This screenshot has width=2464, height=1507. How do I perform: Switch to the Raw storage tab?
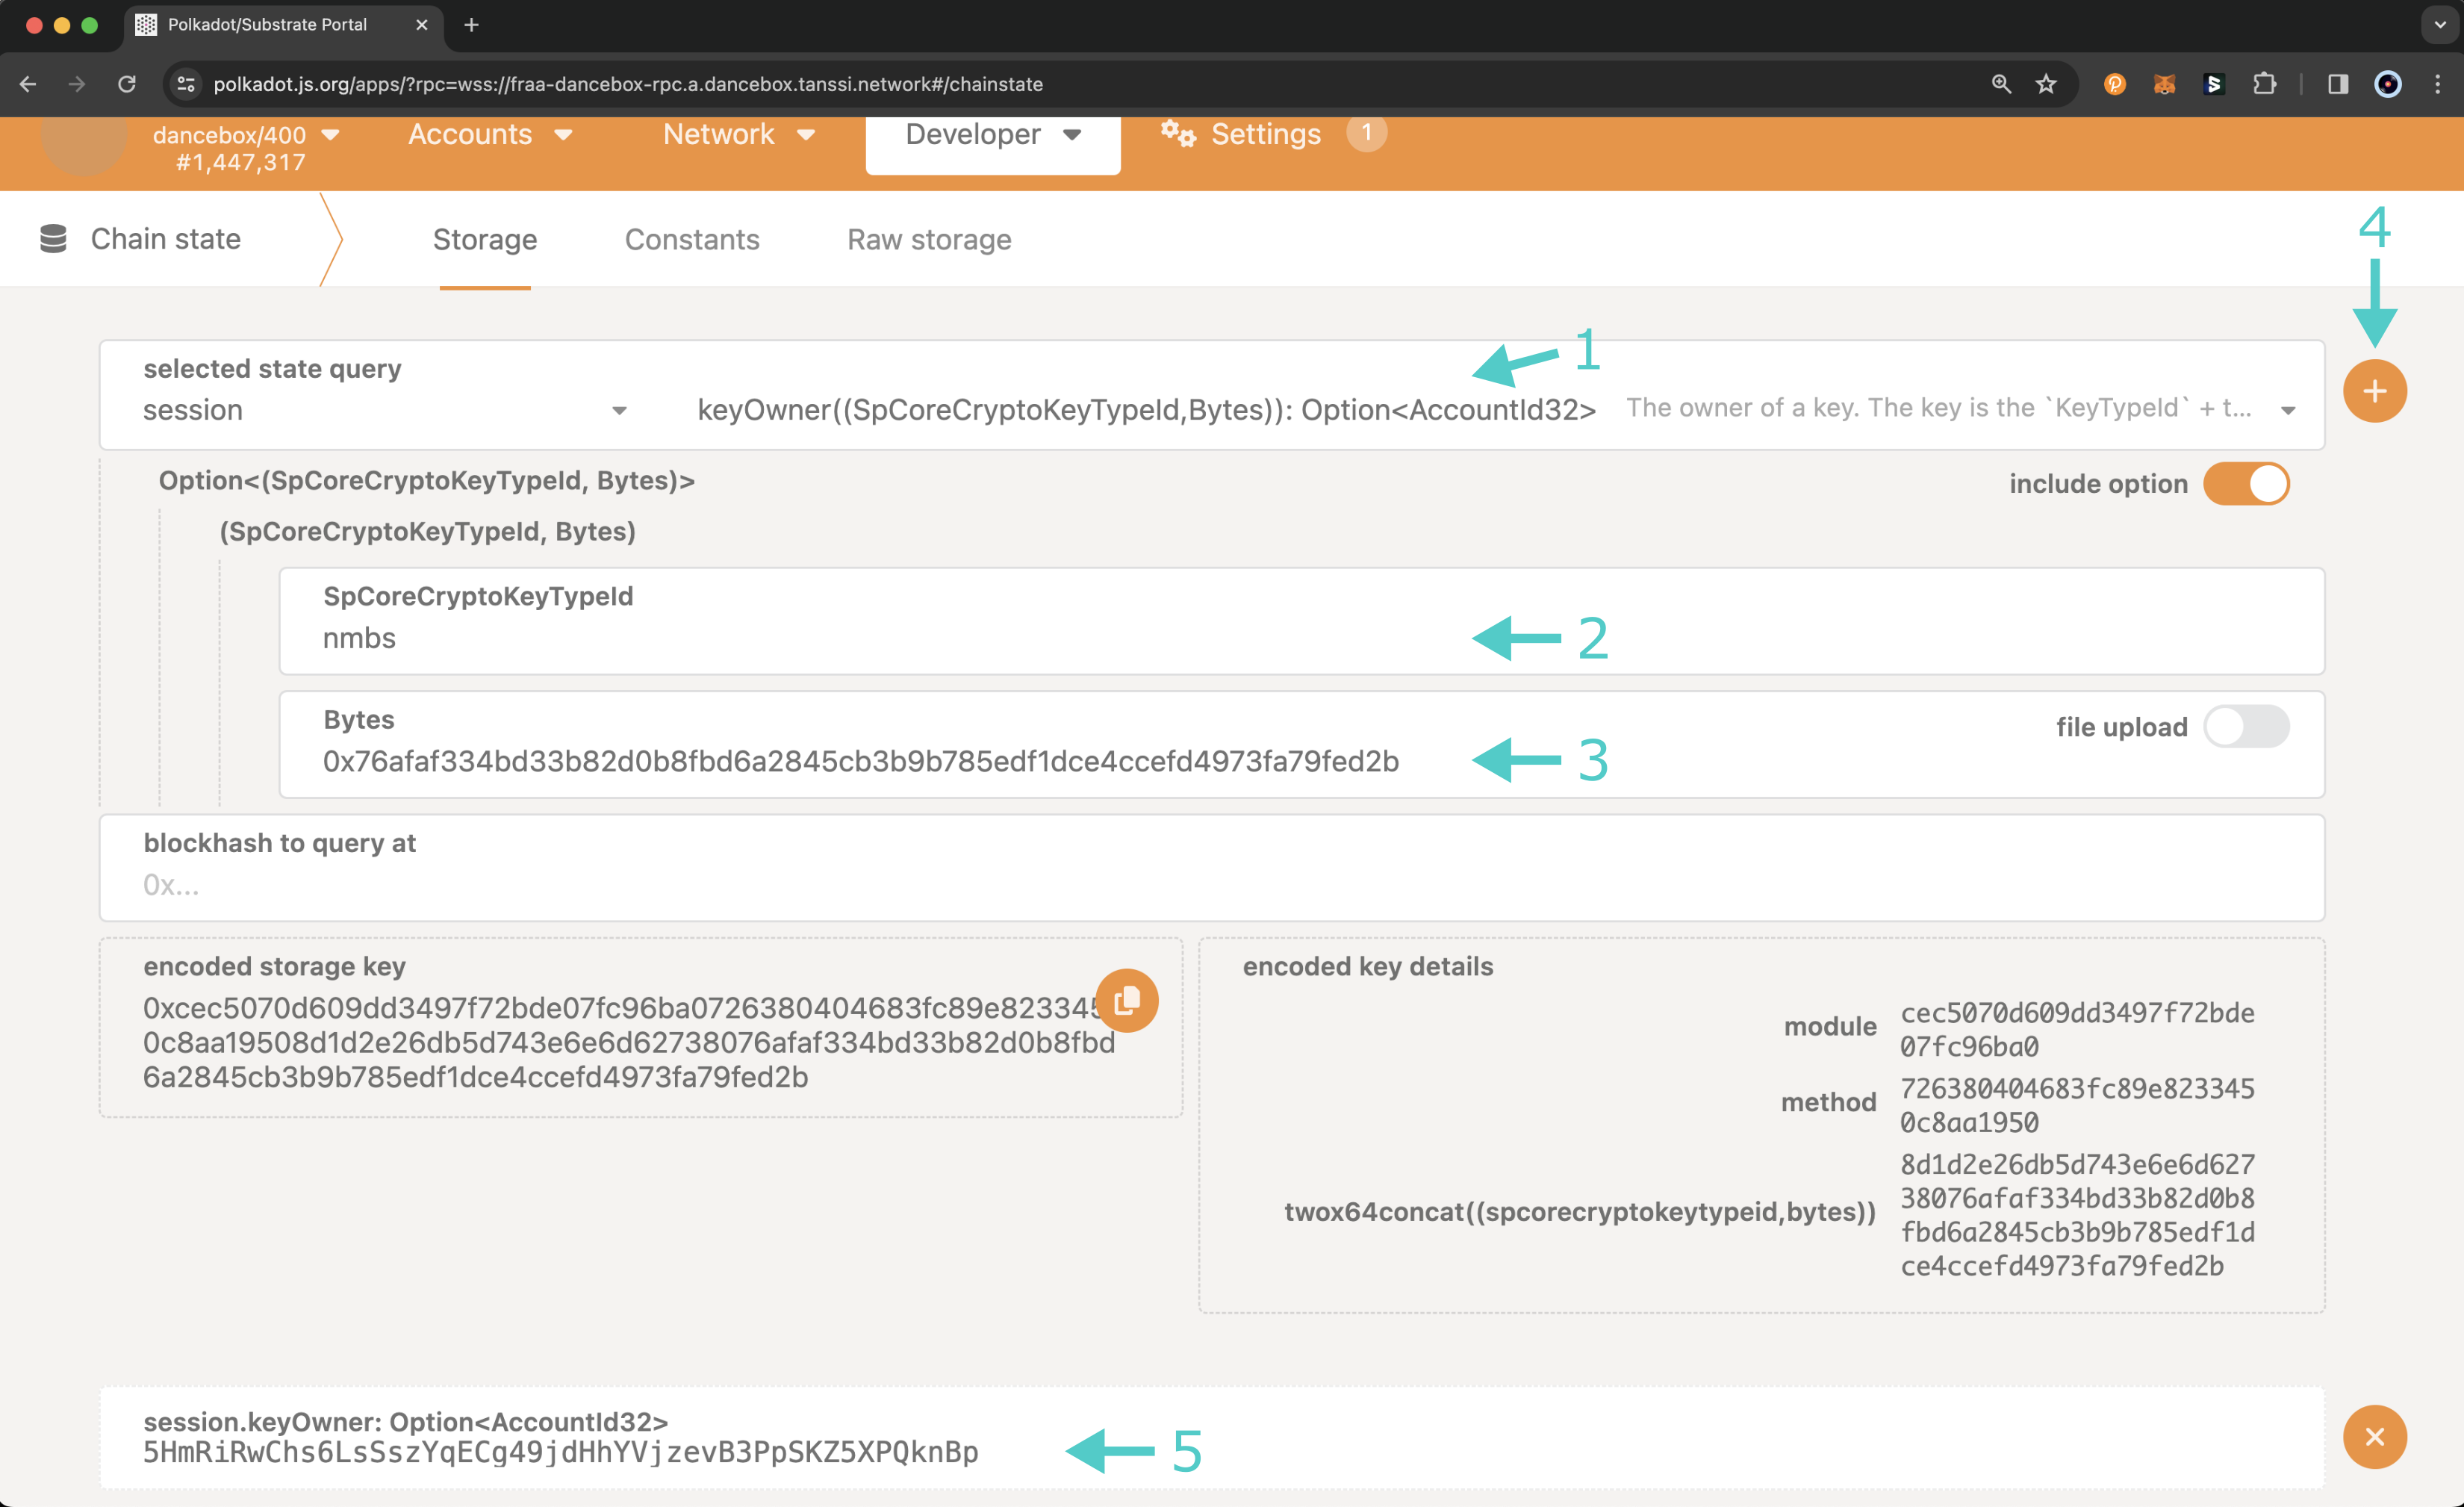(x=929, y=240)
